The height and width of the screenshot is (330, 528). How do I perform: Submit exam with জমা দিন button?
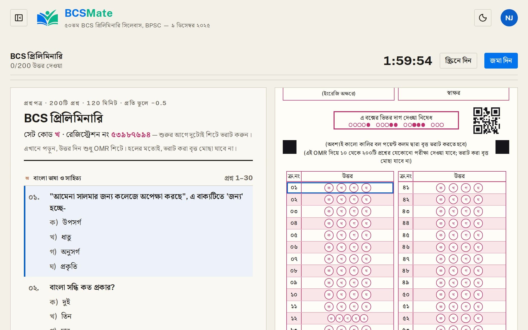[x=501, y=61]
